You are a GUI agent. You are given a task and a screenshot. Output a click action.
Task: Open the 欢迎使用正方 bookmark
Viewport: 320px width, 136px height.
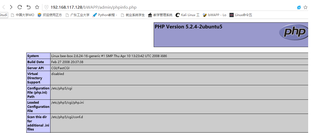point(49,15)
